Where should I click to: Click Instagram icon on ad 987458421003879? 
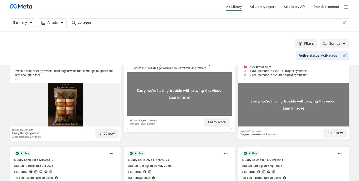pos(36,172)
